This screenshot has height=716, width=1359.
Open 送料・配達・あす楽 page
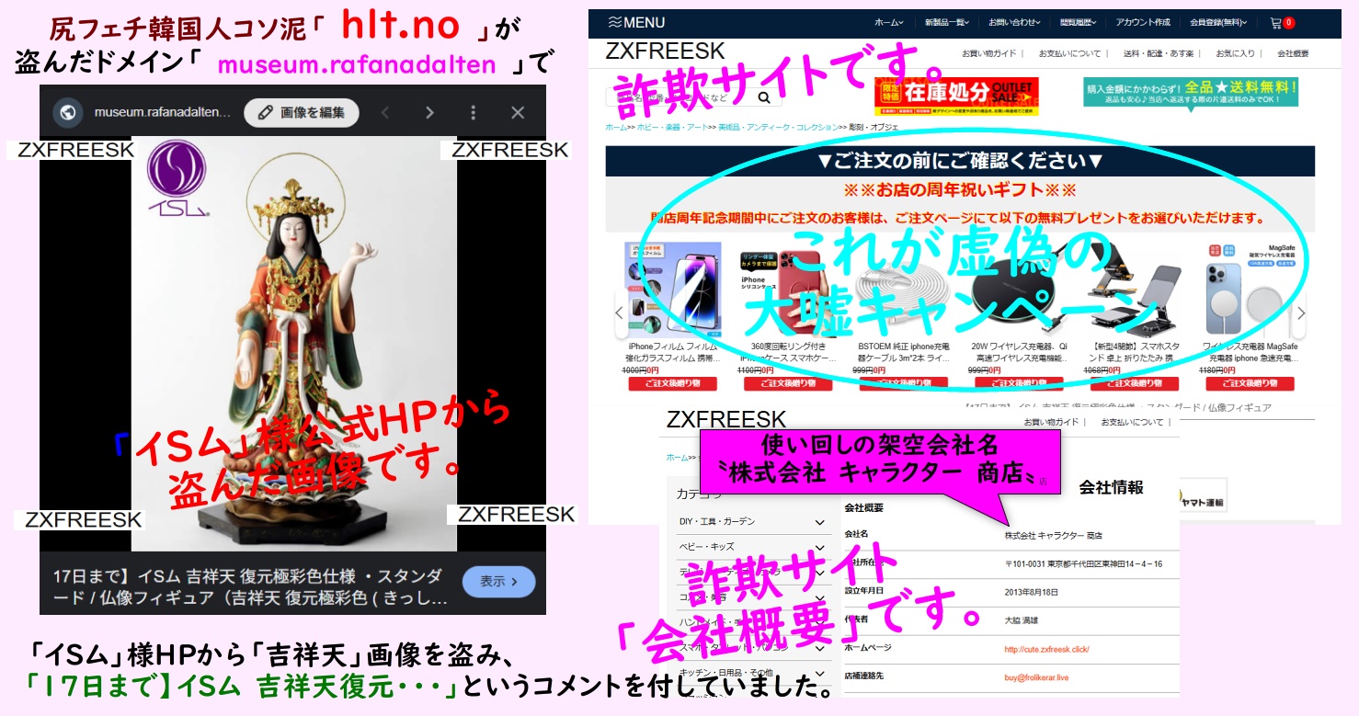[1159, 54]
